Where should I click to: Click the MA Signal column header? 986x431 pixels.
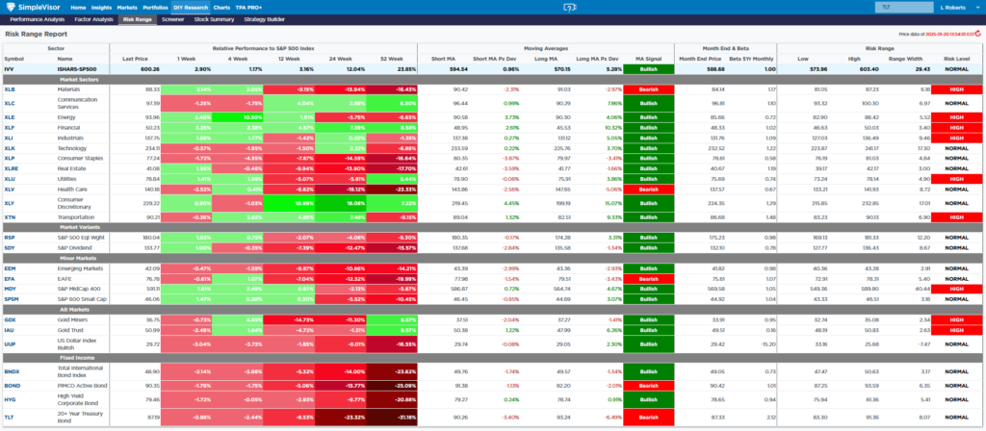[x=648, y=59]
